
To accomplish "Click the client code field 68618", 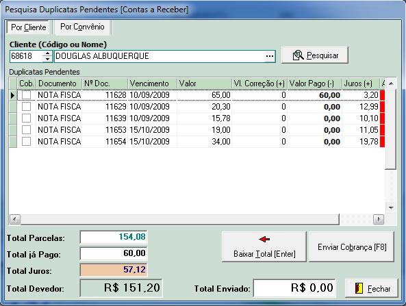I will click(26, 56).
